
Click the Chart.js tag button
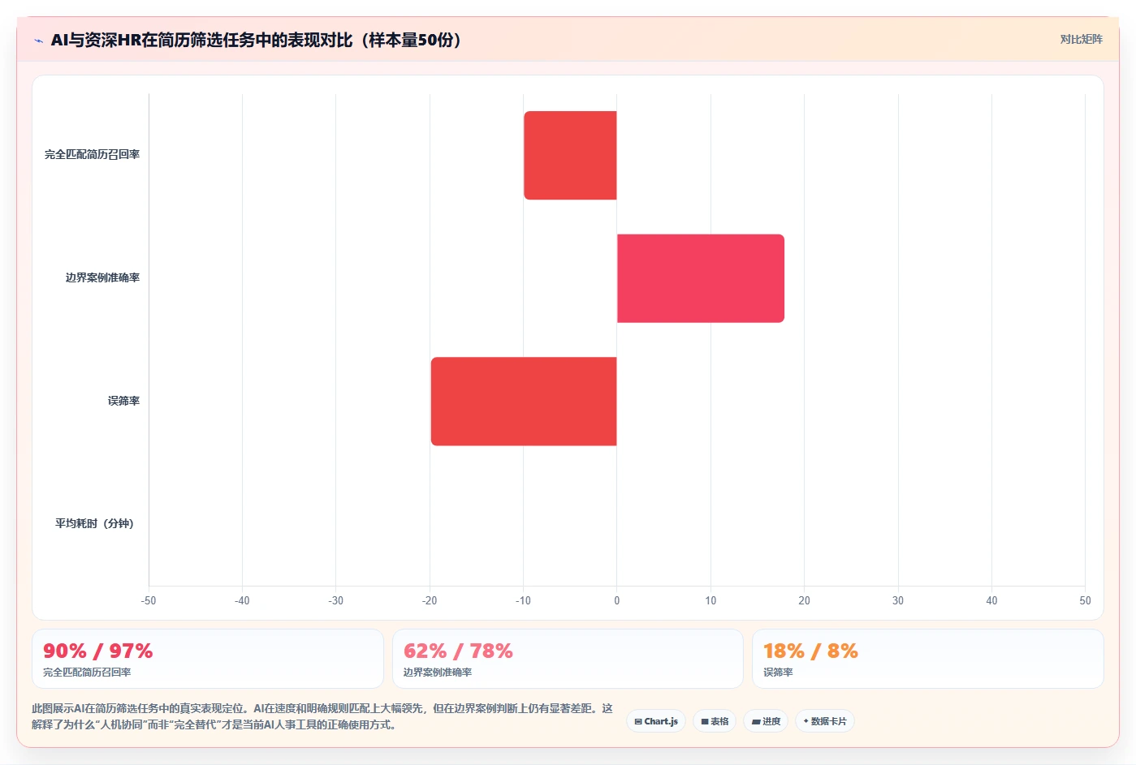point(656,721)
